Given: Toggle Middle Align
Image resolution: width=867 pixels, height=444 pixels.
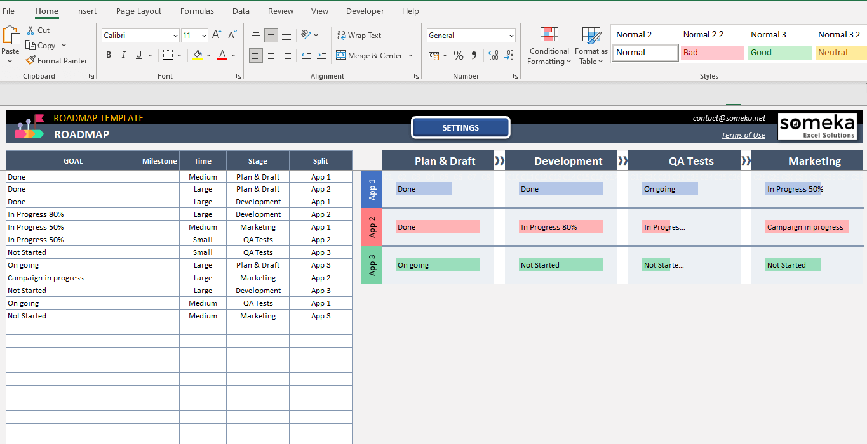Looking at the screenshot, I should (271, 35).
